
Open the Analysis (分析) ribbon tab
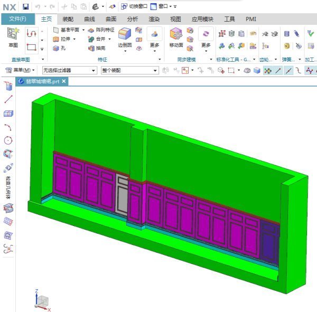[x=133, y=19]
